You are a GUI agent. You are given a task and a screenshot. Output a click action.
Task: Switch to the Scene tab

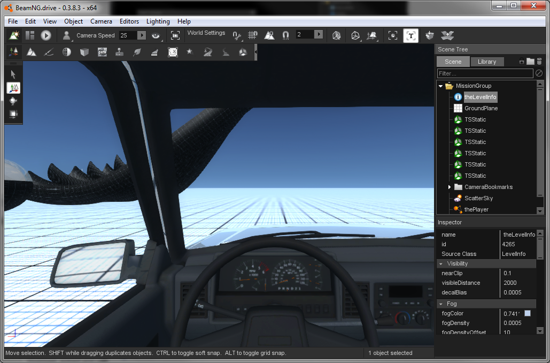pos(453,62)
